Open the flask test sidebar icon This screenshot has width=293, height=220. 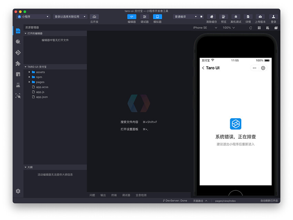pyautogui.click(x=18, y=85)
